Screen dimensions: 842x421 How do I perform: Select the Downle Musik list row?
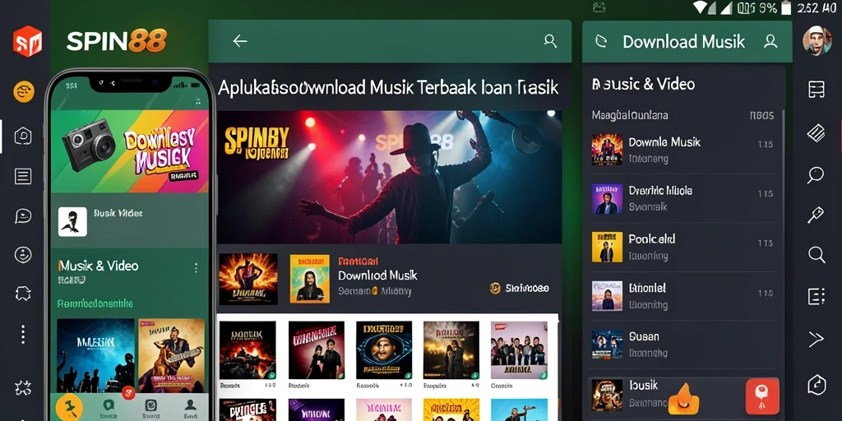[683, 150]
